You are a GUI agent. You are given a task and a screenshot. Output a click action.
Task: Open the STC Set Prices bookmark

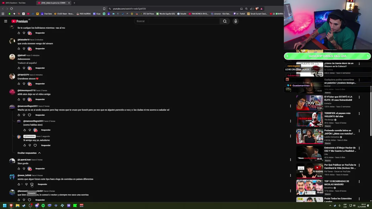(x=147, y=14)
